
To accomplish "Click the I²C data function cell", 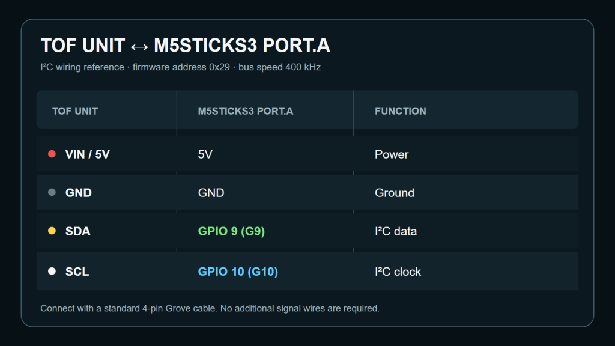I will click(396, 231).
